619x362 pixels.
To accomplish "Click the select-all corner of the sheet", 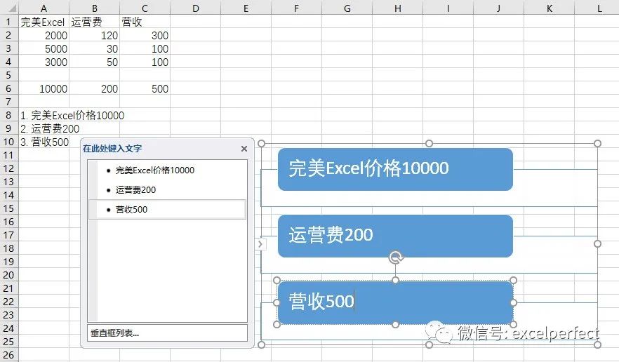I will 8,8.
